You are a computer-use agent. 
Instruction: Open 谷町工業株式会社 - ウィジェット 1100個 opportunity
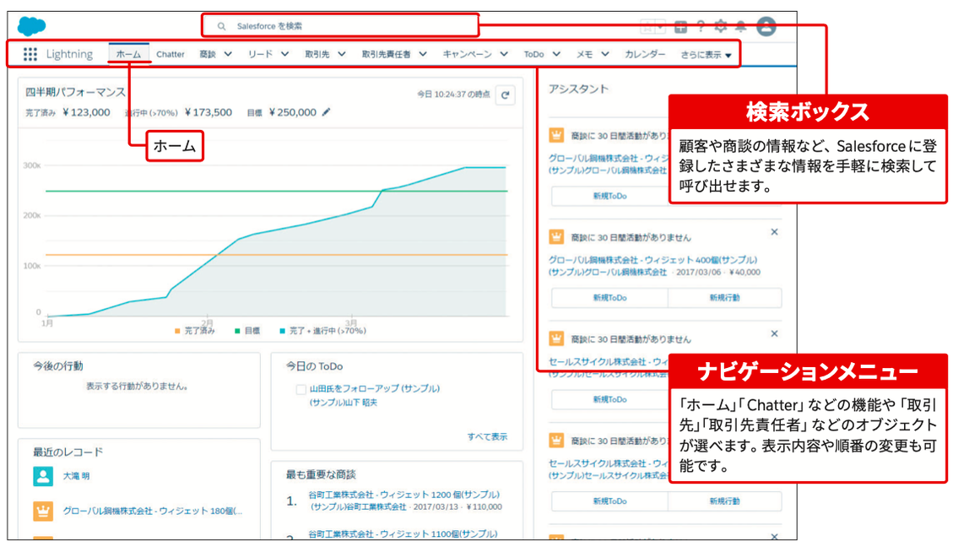click(x=403, y=533)
